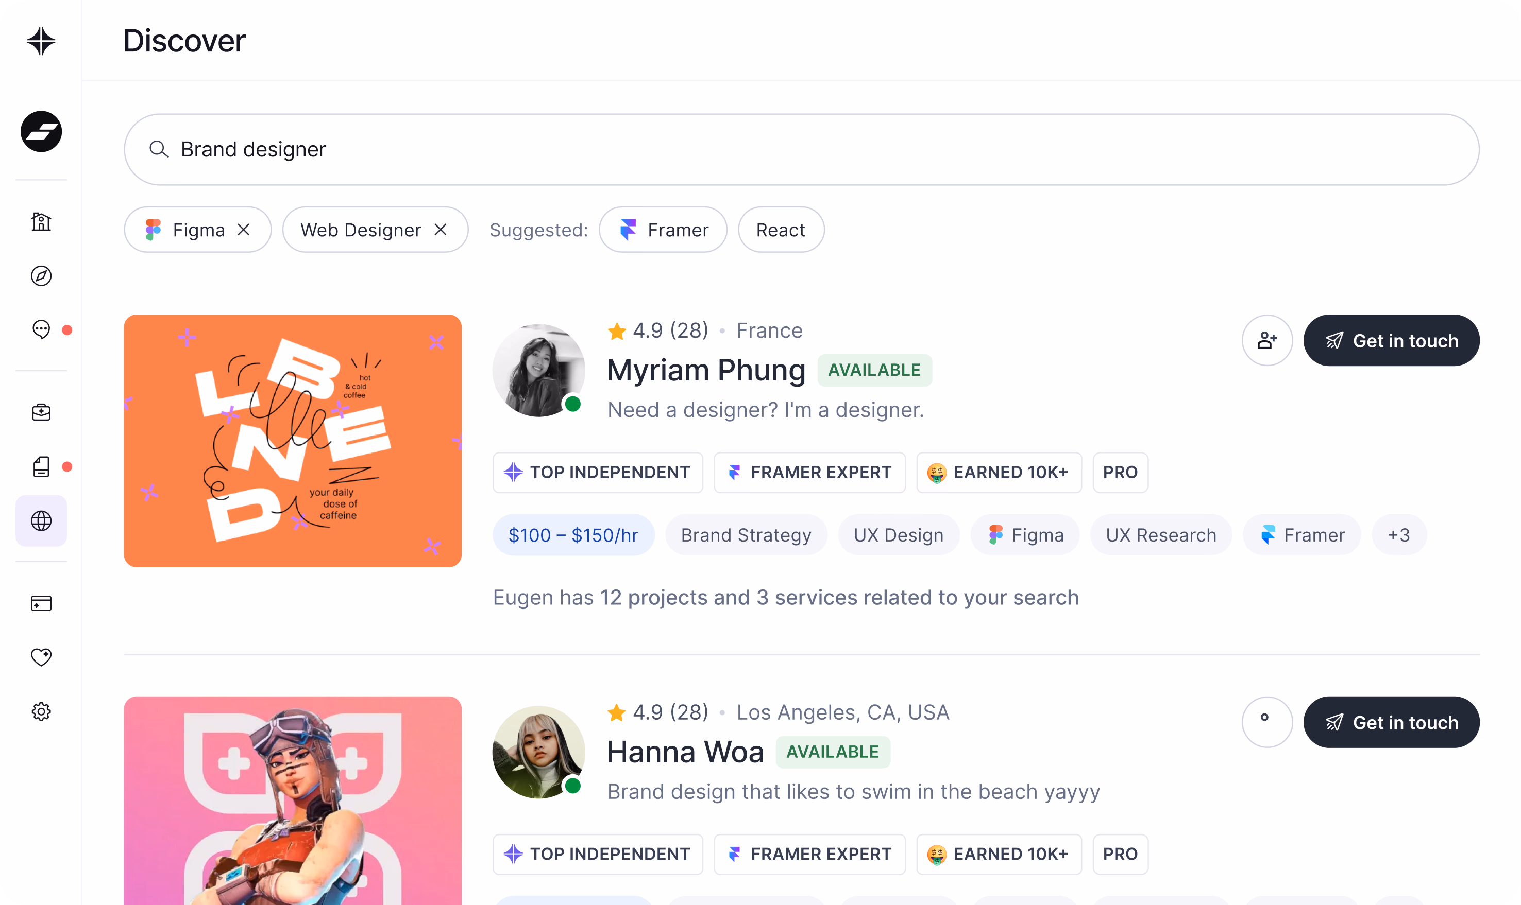Open the messages chat bubble icon

pos(41,329)
